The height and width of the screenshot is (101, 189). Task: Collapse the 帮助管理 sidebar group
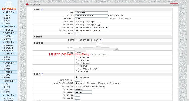click(x=9, y=72)
